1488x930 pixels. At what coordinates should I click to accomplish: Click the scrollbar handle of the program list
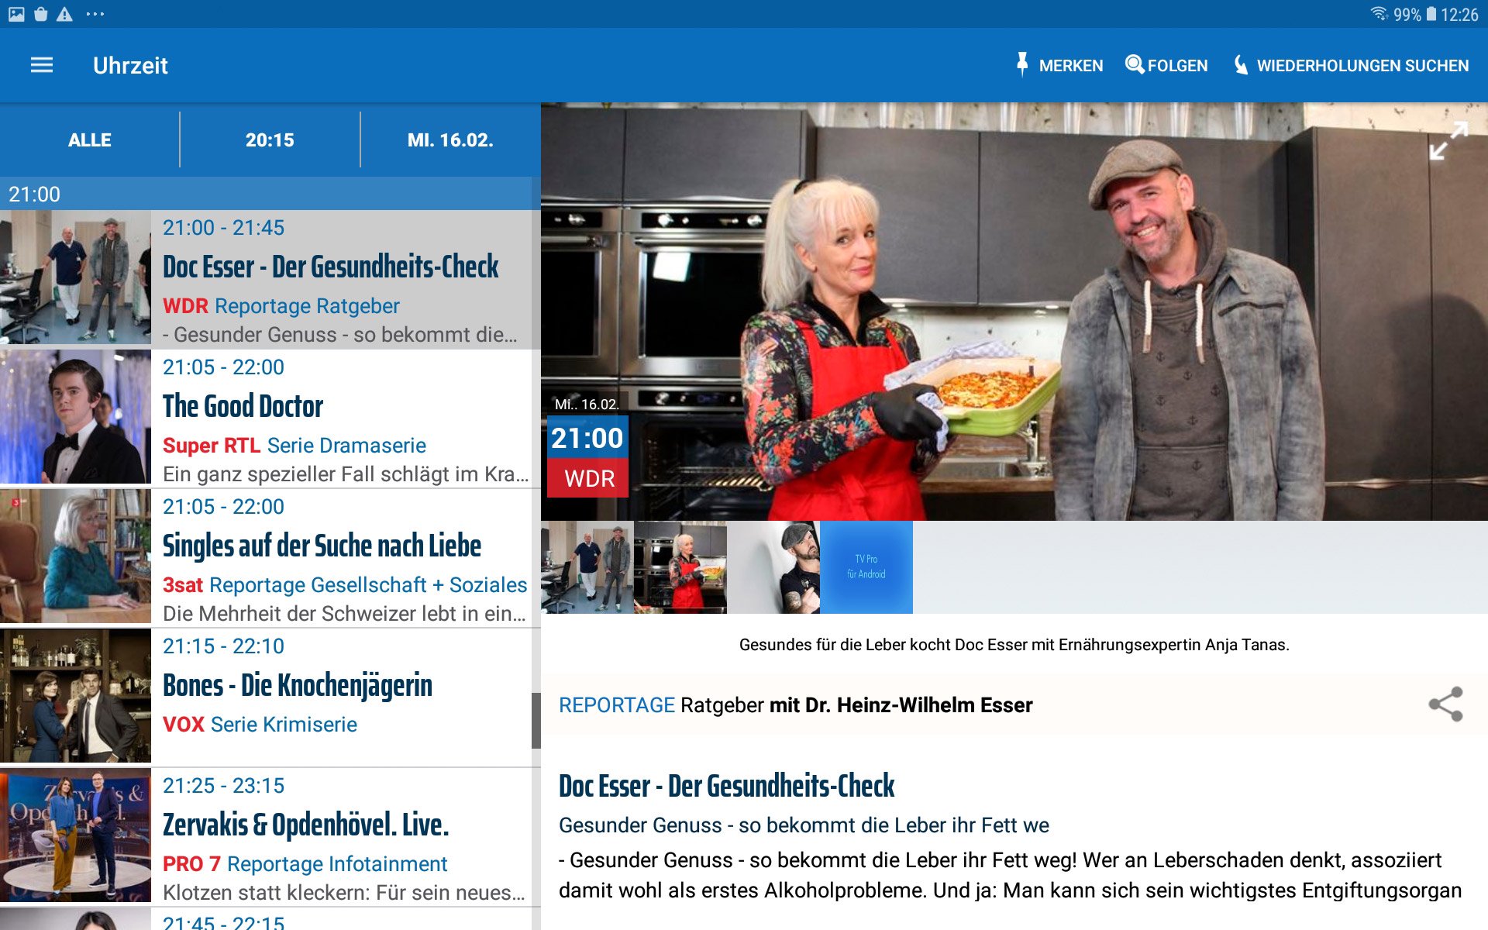point(536,721)
